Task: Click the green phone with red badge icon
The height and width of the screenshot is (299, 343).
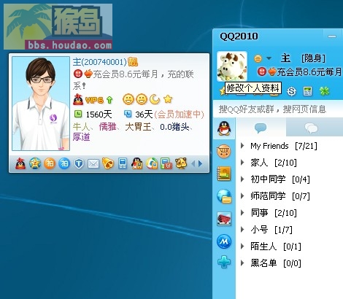Action: (166, 163)
